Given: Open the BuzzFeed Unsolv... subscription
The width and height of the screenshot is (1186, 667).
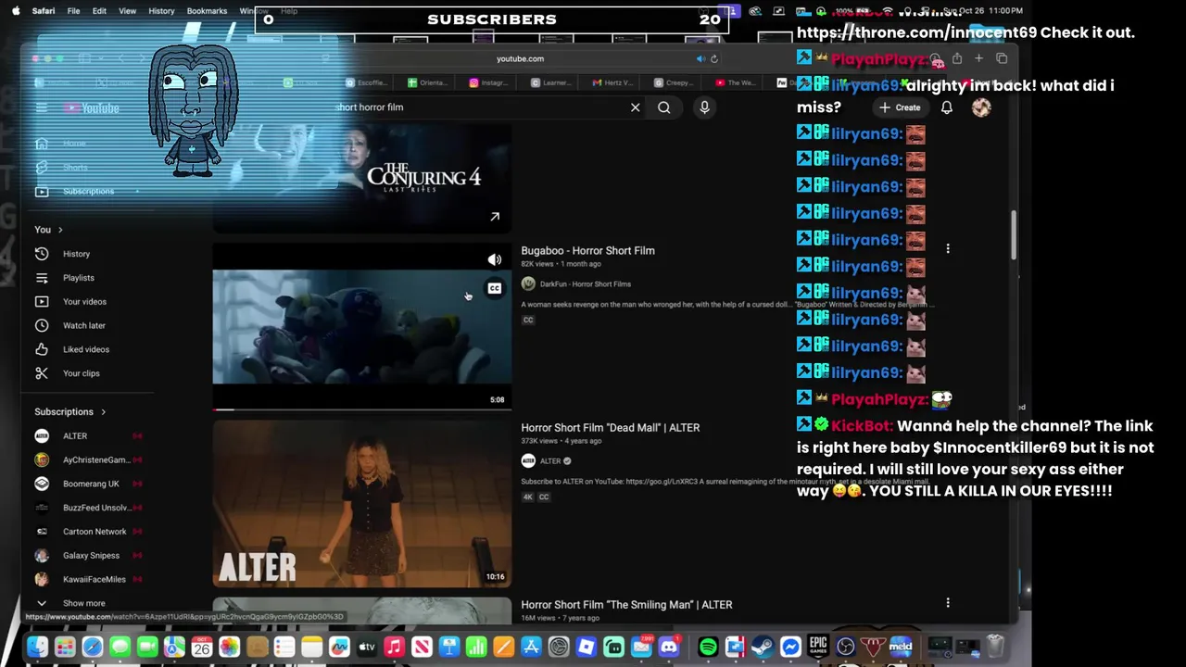Looking at the screenshot, I should [95, 508].
